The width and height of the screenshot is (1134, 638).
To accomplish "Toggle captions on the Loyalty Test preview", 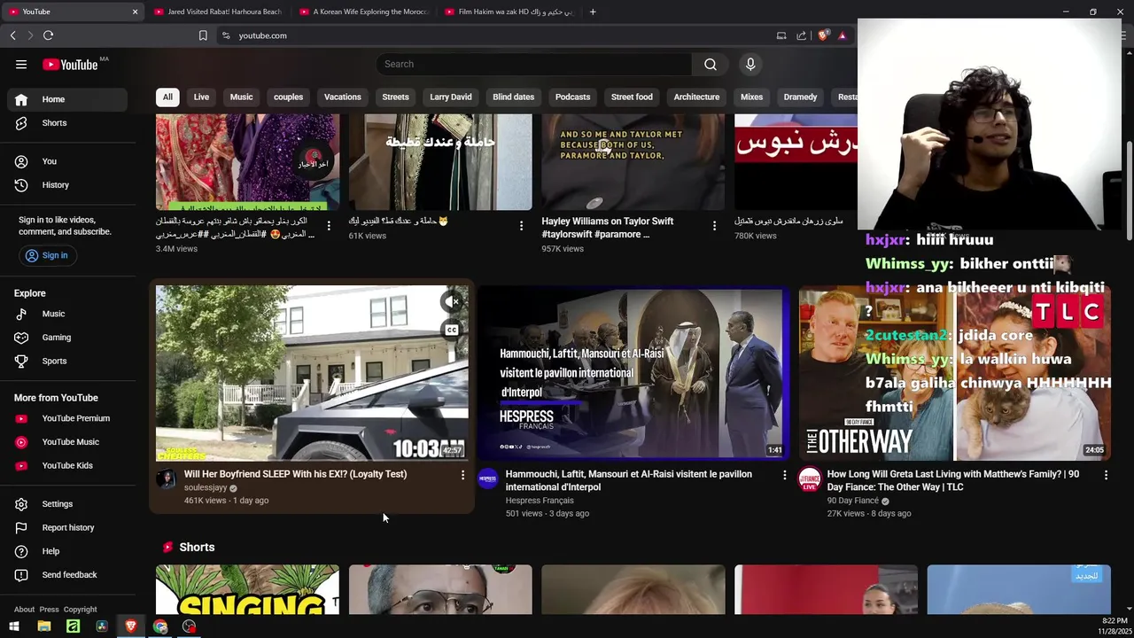I will click(x=452, y=331).
